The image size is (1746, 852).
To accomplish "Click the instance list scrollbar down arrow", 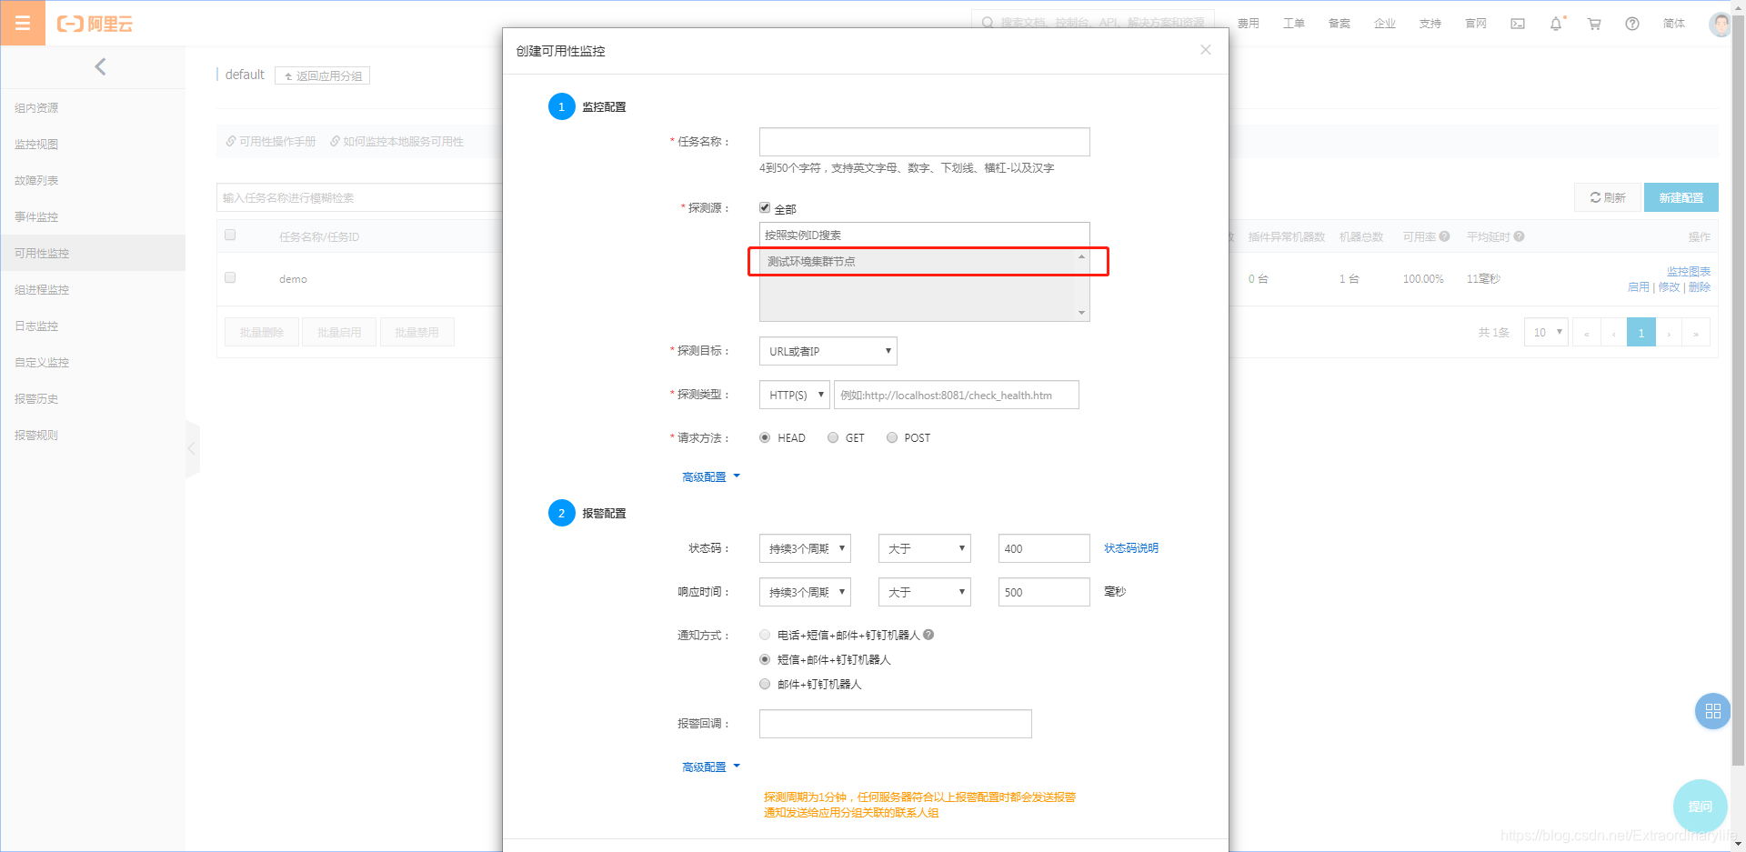I will coord(1081,313).
